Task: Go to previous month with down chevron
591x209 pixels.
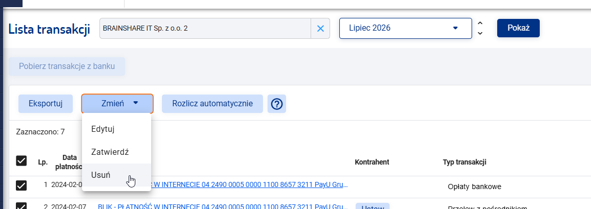Action: [480, 33]
